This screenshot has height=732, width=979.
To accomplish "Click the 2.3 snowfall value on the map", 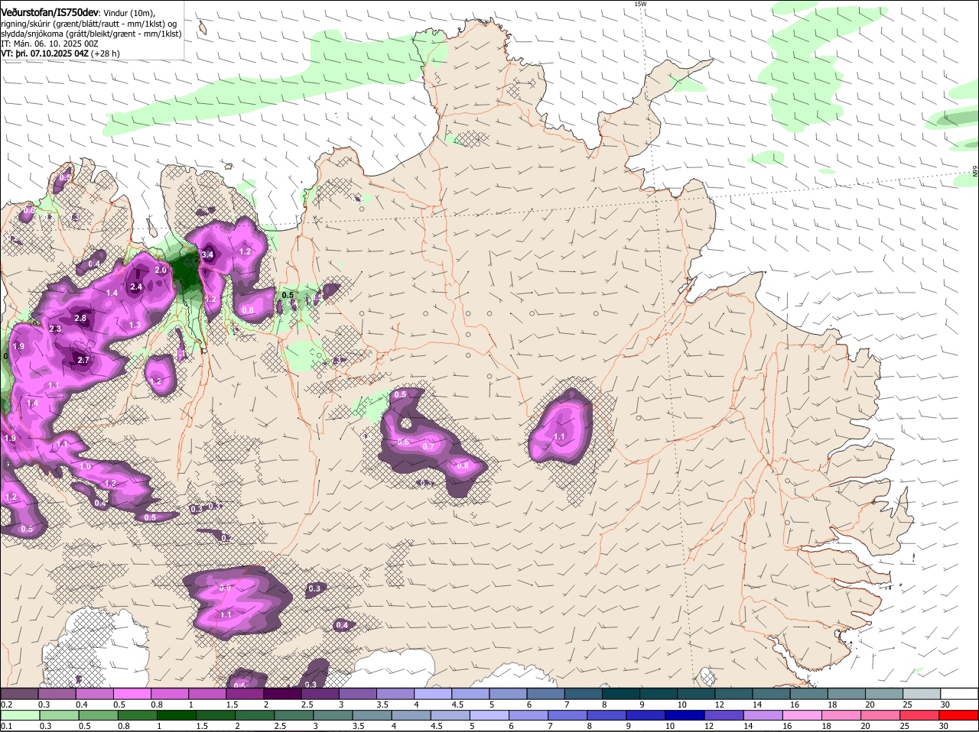I will (x=55, y=329).
